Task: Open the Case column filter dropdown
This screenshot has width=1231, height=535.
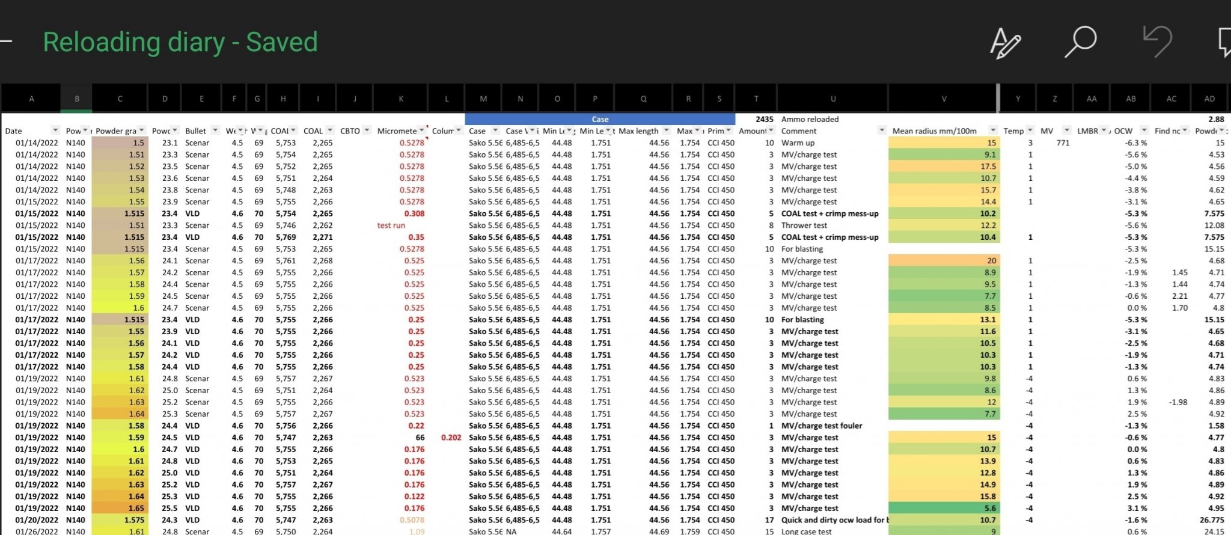Action: click(x=495, y=130)
